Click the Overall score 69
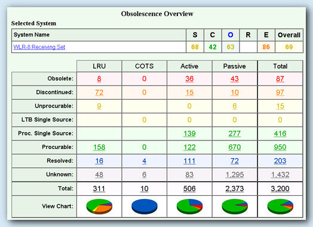Image resolution: width=313 pixels, height=227 pixels. tap(289, 47)
